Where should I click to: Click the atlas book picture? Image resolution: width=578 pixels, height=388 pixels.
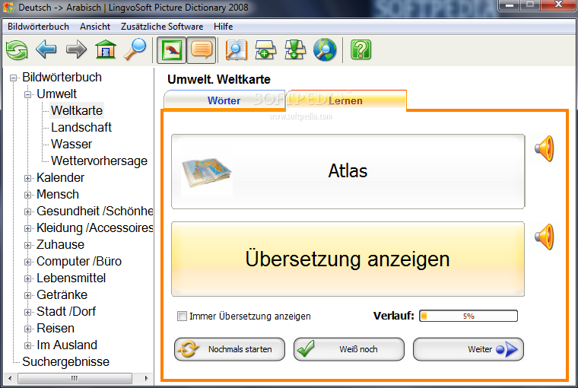point(207,173)
